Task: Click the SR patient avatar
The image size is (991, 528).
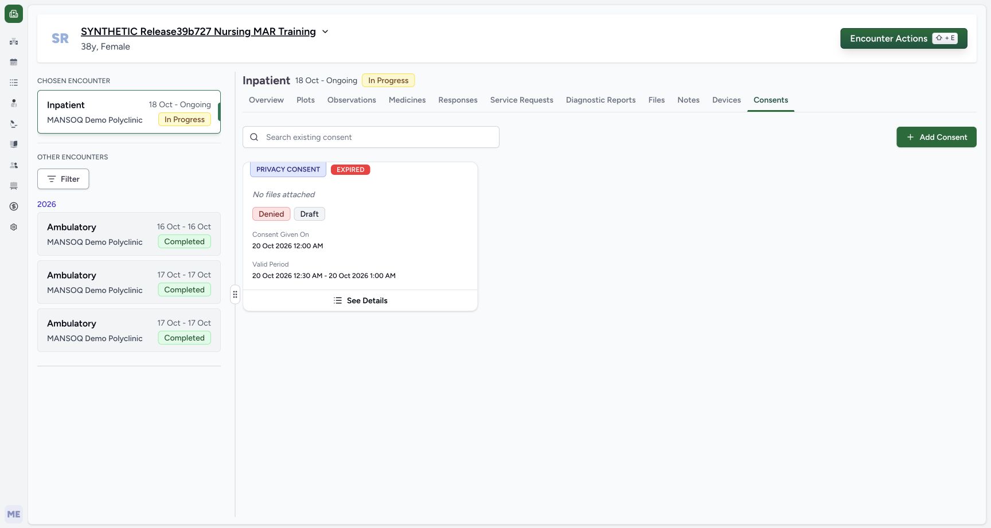Action: click(60, 38)
